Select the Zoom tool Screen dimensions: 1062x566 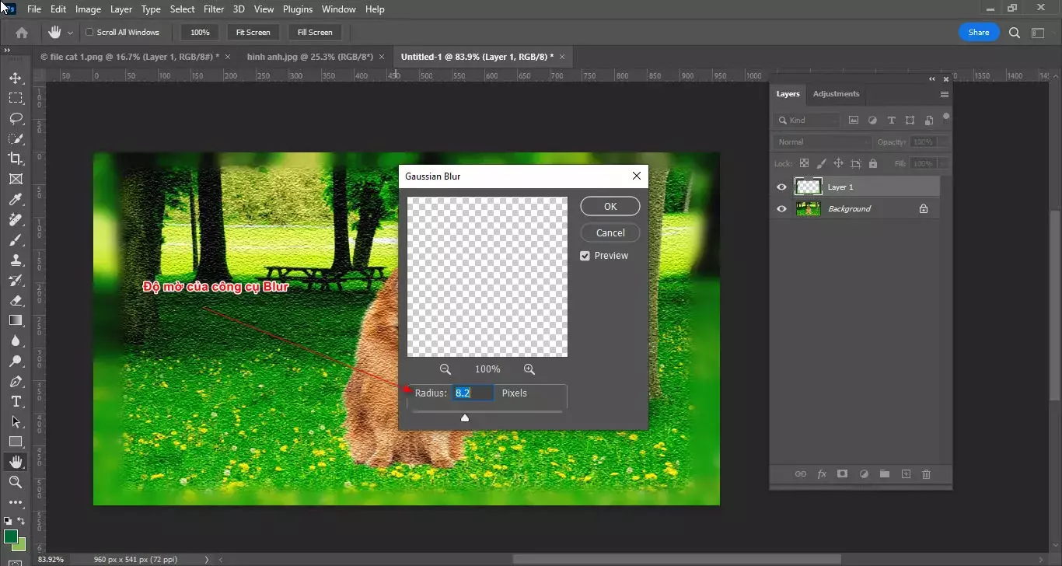(16, 482)
